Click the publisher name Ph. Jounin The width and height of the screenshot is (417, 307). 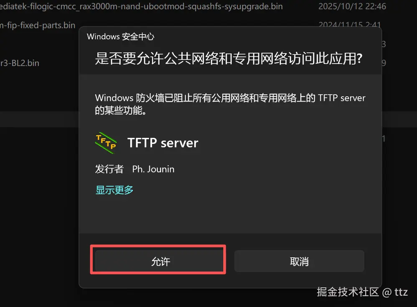point(153,169)
